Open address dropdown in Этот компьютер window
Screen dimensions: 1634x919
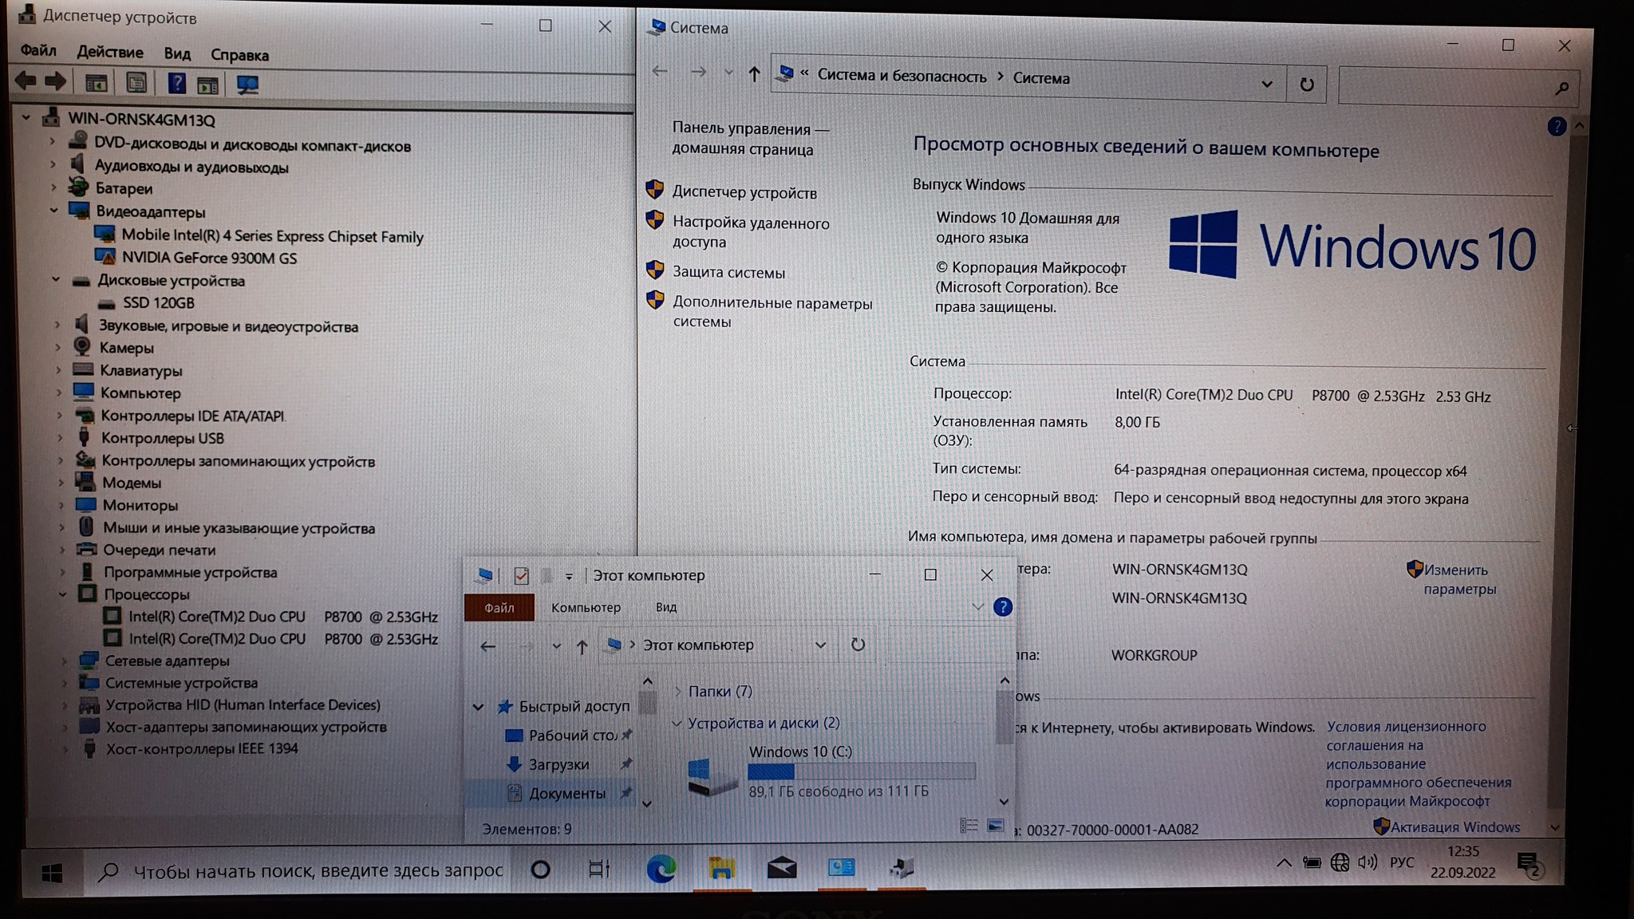pyautogui.click(x=820, y=645)
